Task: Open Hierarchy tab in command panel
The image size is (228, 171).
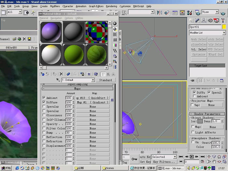Action: click(204, 21)
